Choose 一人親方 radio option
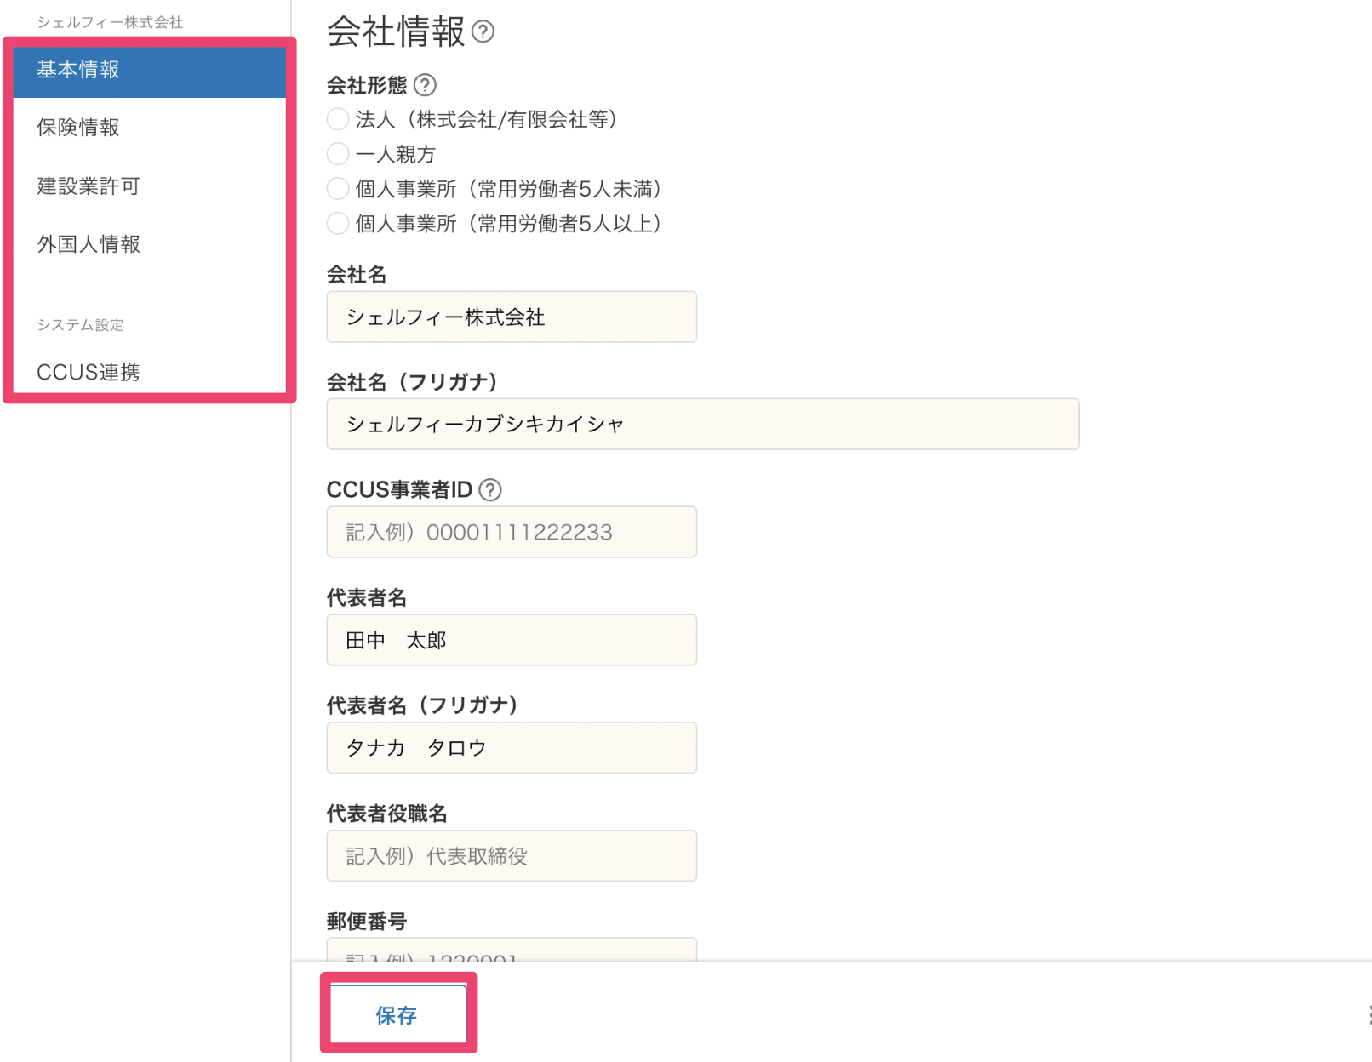This screenshot has width=1372, height=1062. click(x=338, y=154)
